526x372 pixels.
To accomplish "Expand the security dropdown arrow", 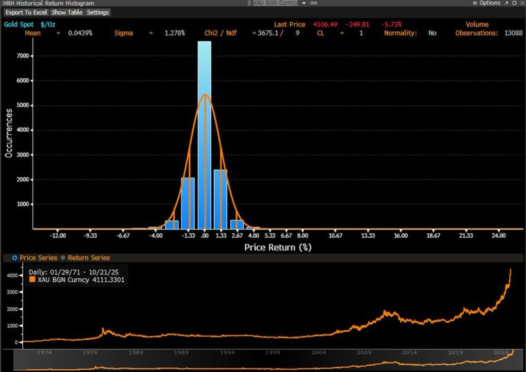I will [x=304, y=3].
